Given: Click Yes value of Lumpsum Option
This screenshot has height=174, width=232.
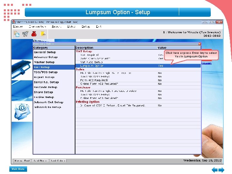Looking at the screenshot, I should [x=160, y=66].
